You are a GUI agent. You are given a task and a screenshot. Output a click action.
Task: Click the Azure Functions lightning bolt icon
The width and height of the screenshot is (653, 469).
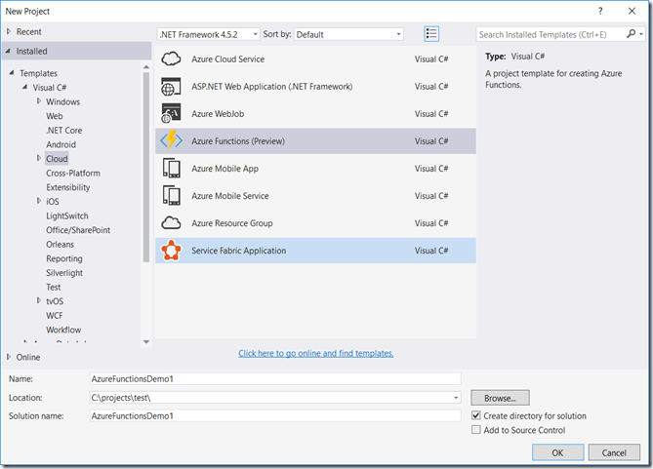(171, 140)
